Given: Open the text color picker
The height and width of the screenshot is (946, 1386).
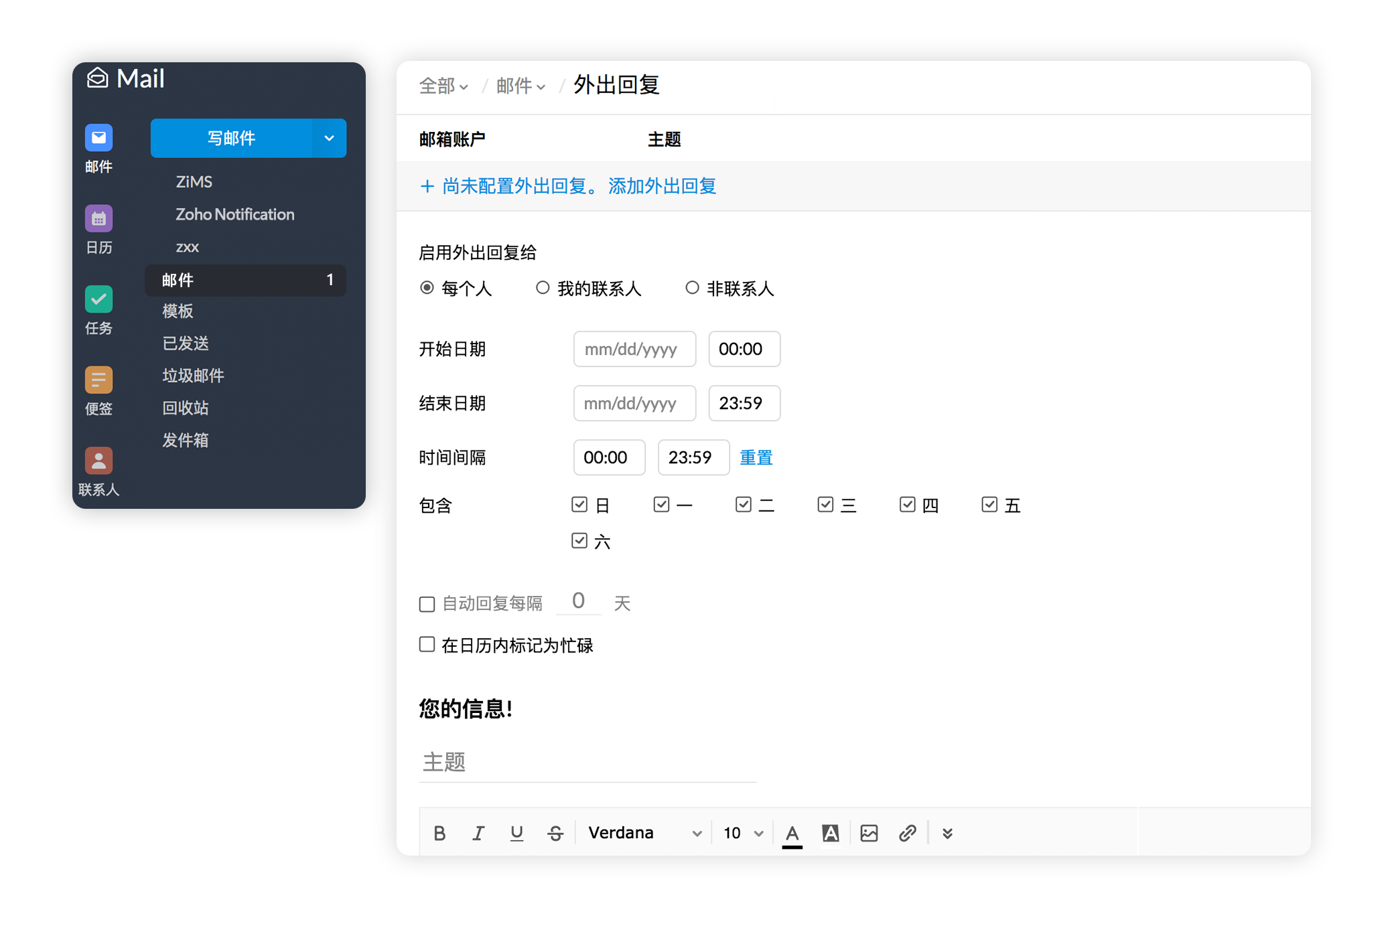Looking at the screenshot, I should click(x=792, y=833).
